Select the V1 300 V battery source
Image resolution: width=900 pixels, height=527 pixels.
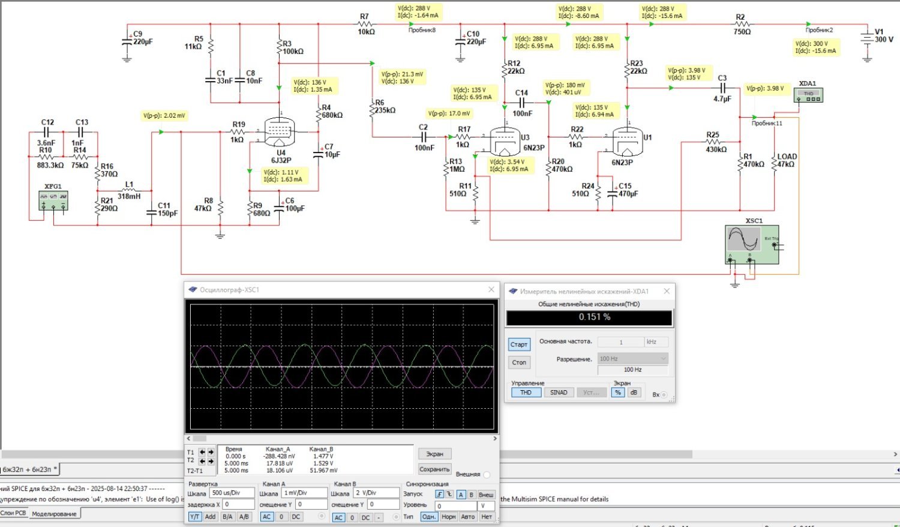coord(866,39)
